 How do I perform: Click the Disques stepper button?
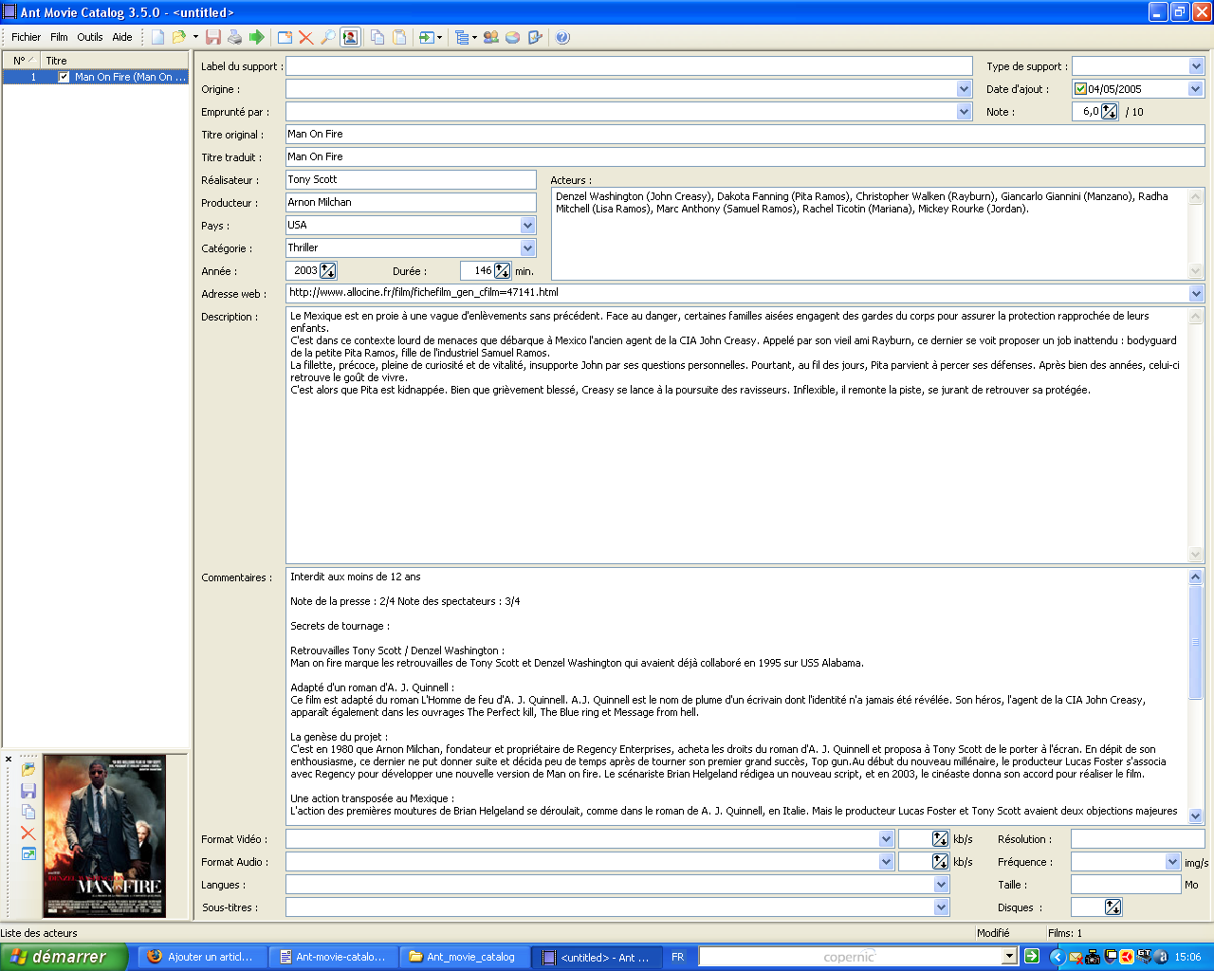pyautogui.click(x=1113, y=907)
